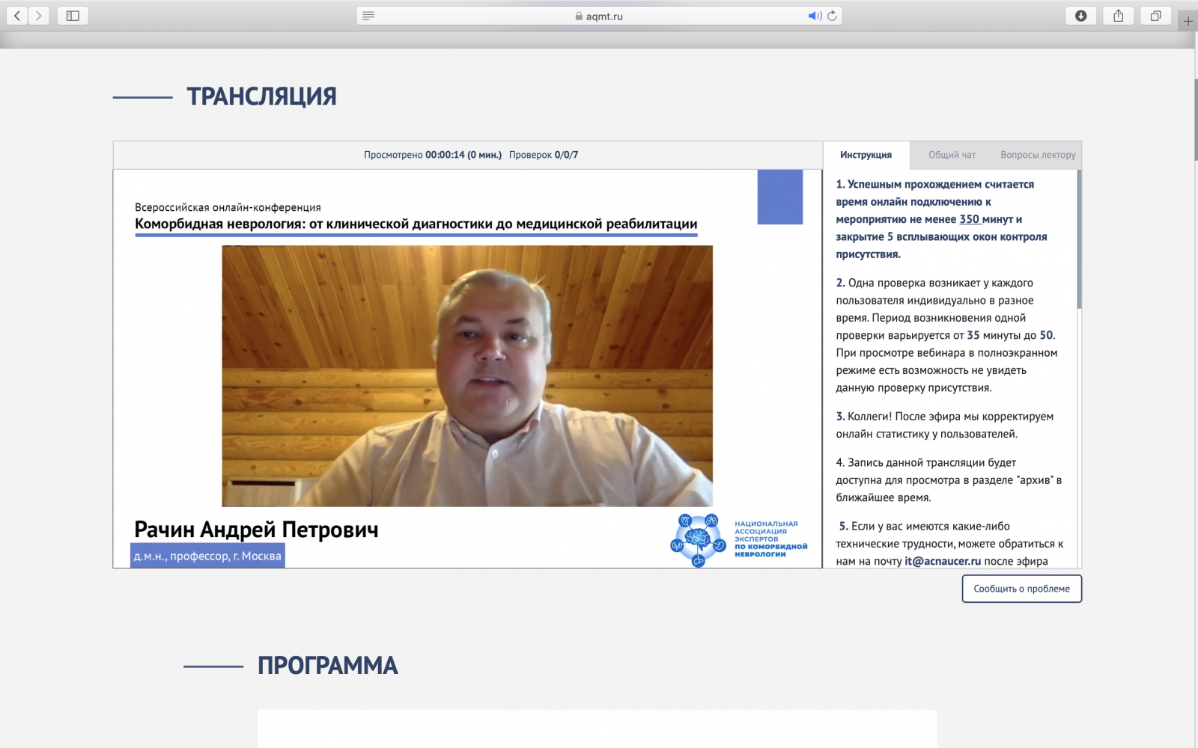Click the blue square on the slide
The image size is (1198, 748).
tap(780, 197)
